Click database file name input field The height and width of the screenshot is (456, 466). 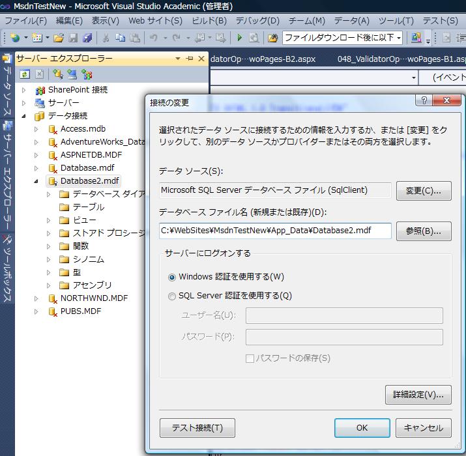click(275, 231)
